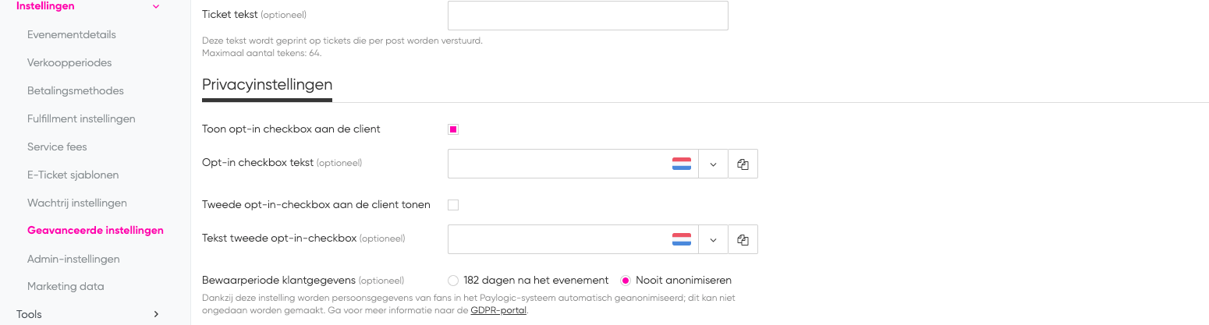
Task: Go to Verkoopperiodes settings
Action: (x=69, y=62)
